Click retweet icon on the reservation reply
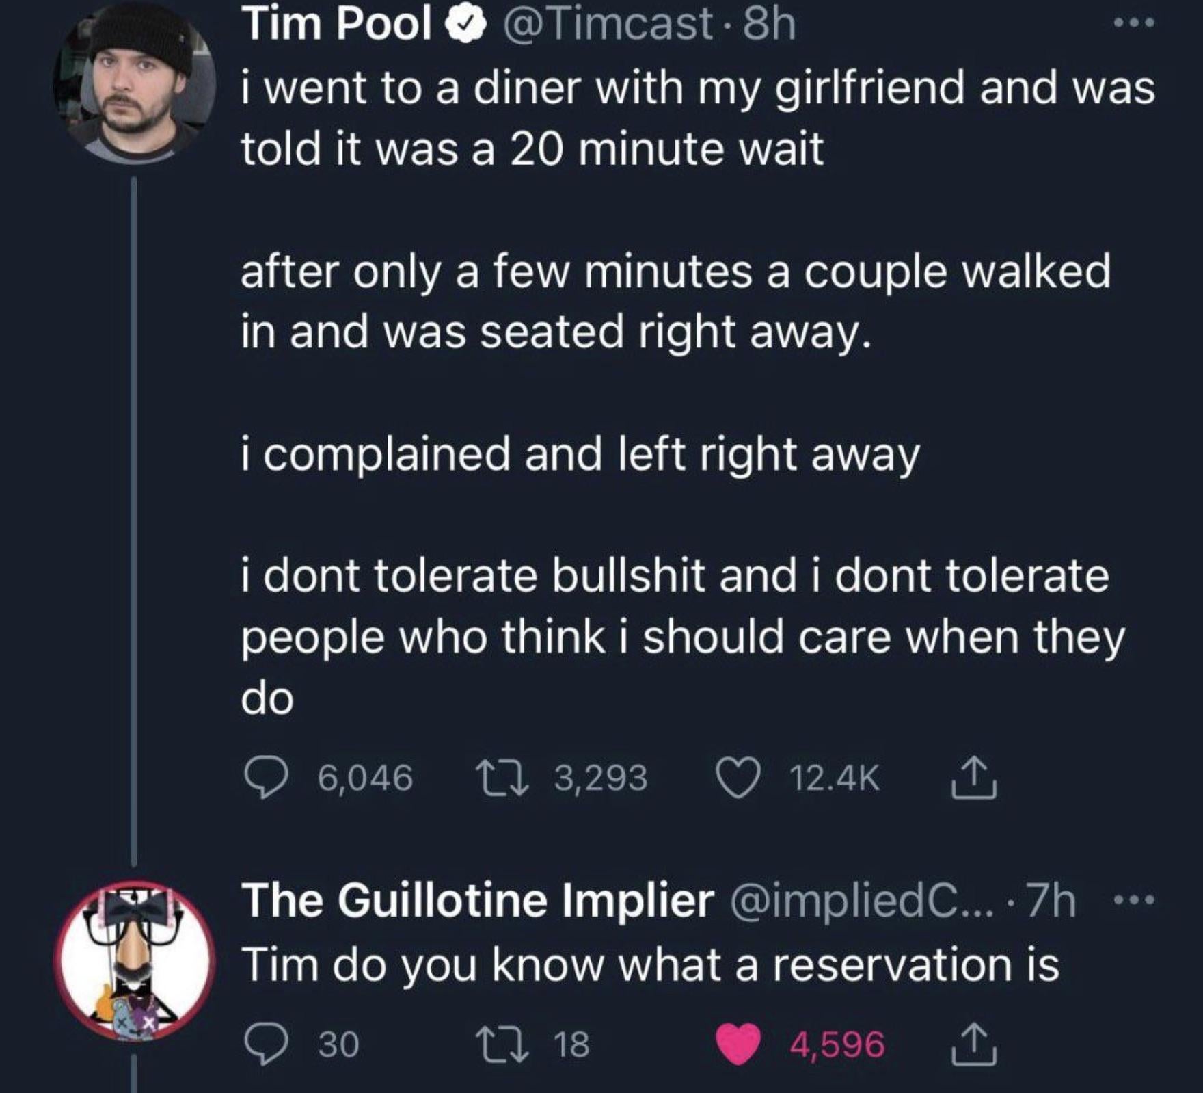Image resolution: width=1203 pixels, height=1093 pixels. pyautogui.click(x=502, y=1044)
